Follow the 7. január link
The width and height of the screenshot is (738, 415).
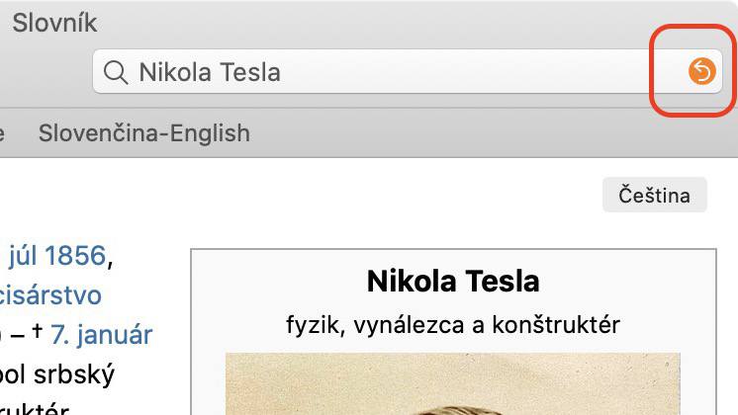pyautogui.click(x=102, y=335)
